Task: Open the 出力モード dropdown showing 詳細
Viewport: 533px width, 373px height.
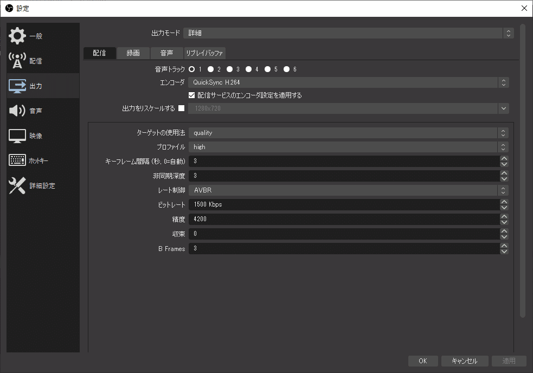Action: 349,33
